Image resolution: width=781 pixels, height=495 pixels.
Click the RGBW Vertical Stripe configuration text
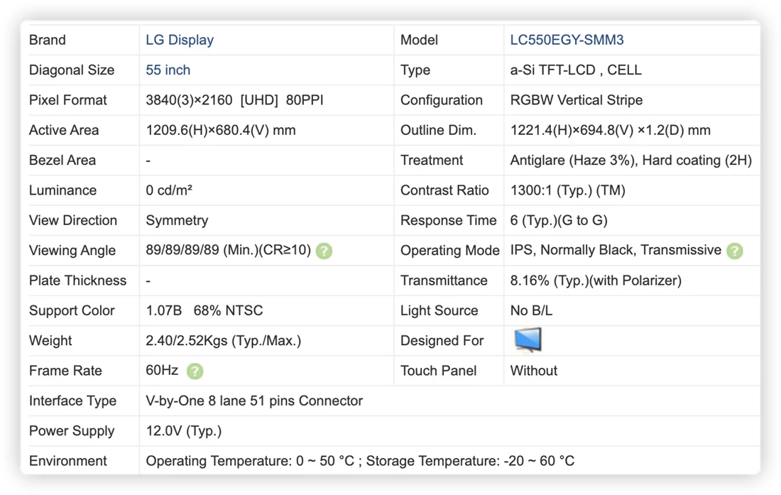pos(577,100)
